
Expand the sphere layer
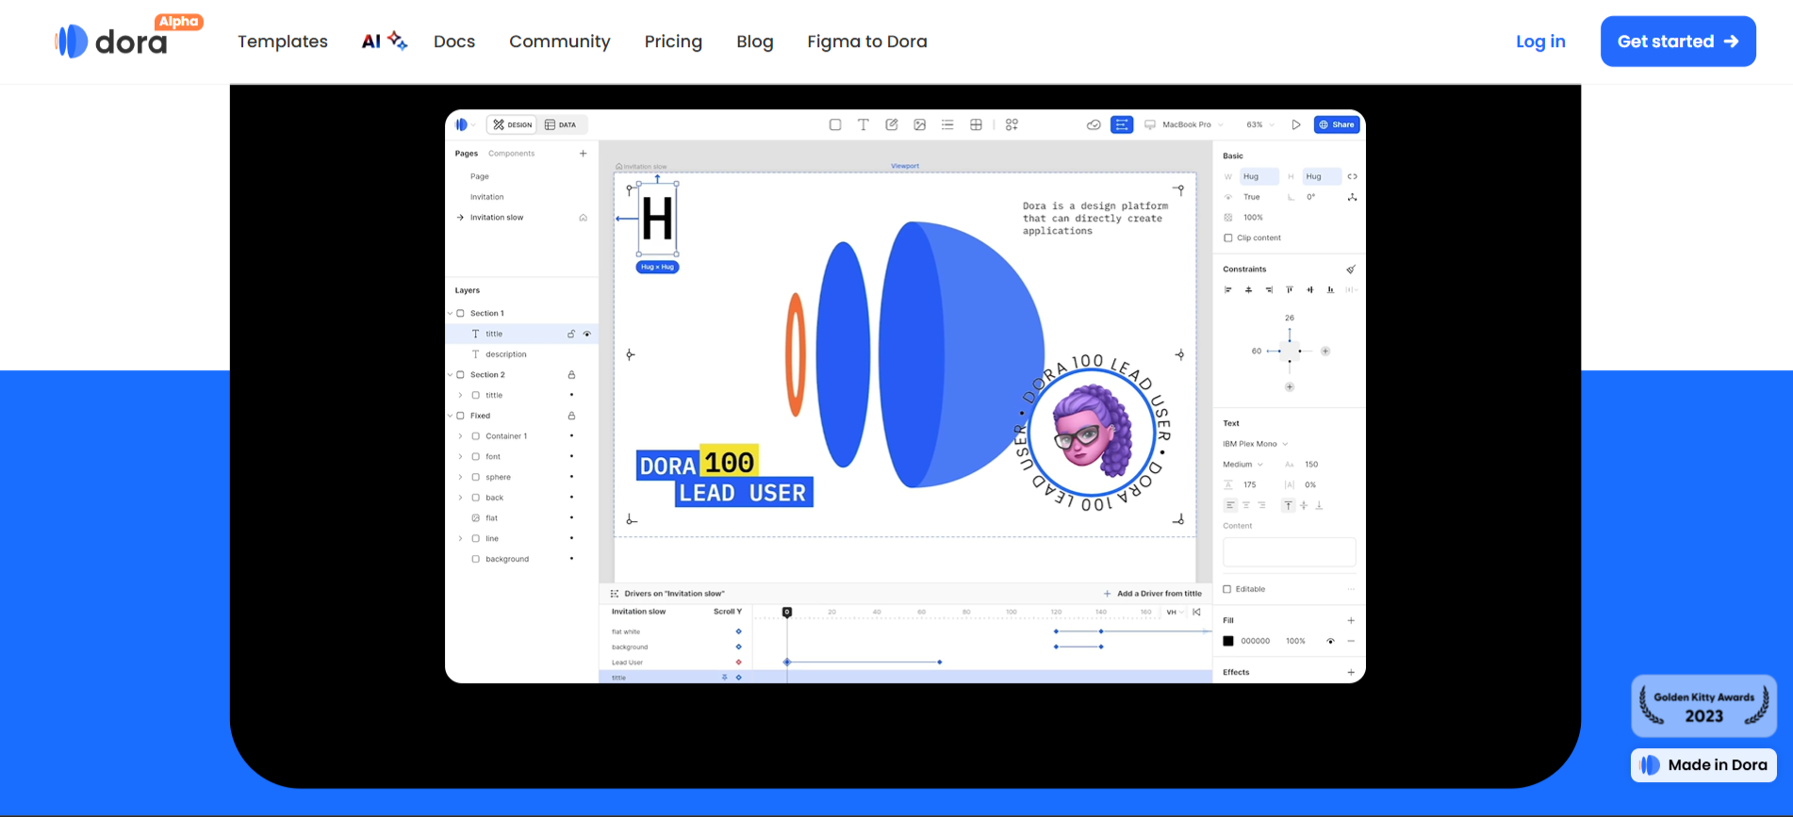(461, 477)
